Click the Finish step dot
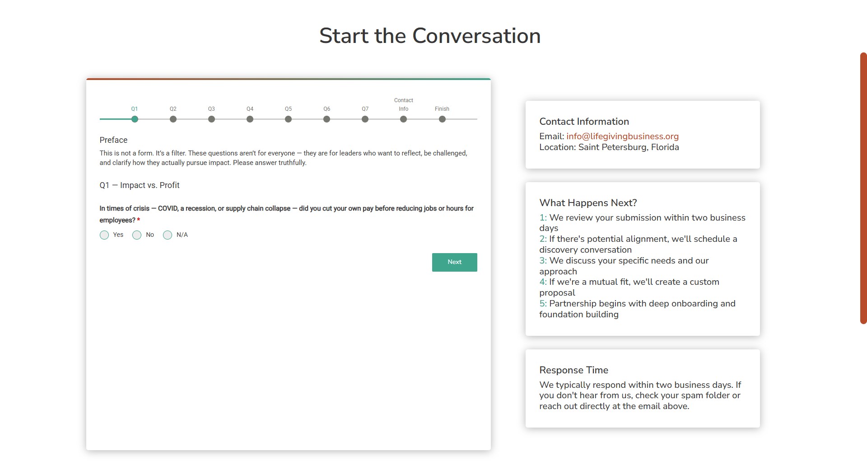Screen dimensions: 867x466 click(442, 119)
